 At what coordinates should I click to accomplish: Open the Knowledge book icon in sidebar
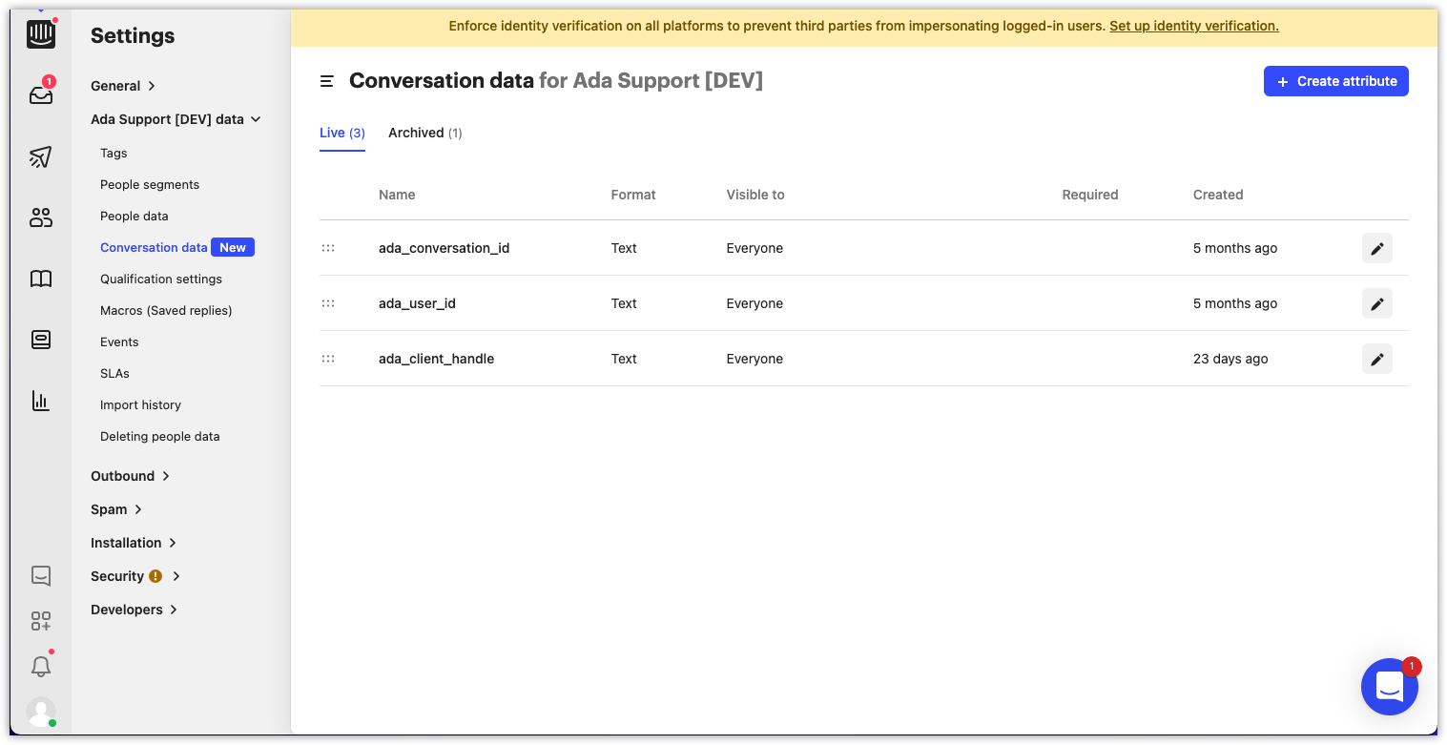[x=41, y=278]
